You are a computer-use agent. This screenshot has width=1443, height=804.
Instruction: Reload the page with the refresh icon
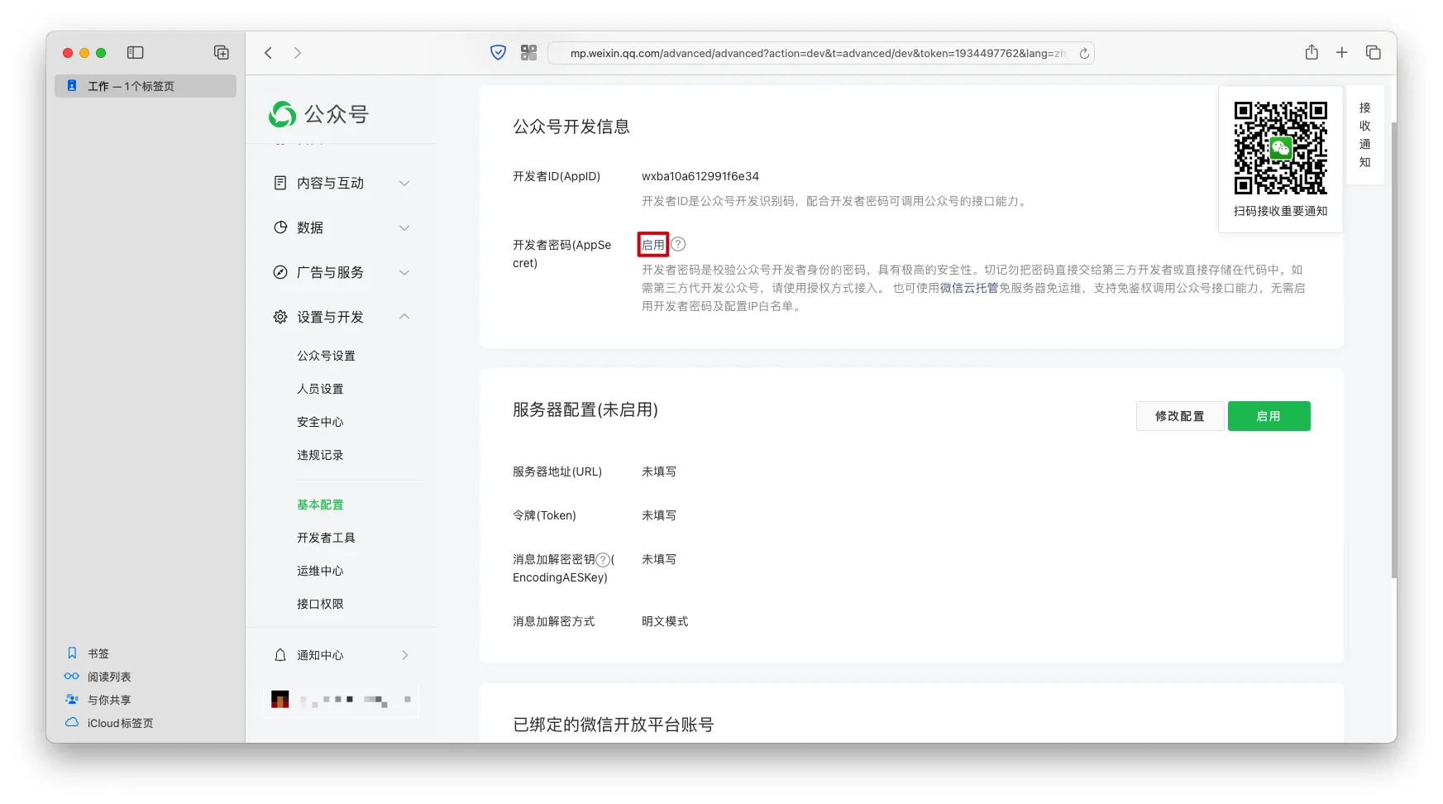click(1084, 53)
